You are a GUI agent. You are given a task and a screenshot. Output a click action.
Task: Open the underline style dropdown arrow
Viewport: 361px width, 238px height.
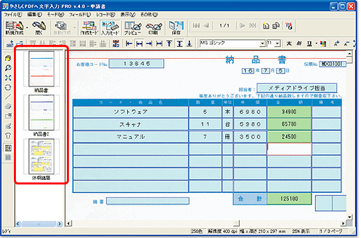coord(316,44)
